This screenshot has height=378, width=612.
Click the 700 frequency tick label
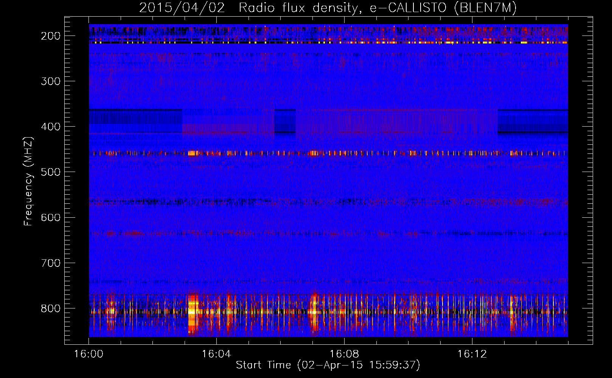click(51, 263)
